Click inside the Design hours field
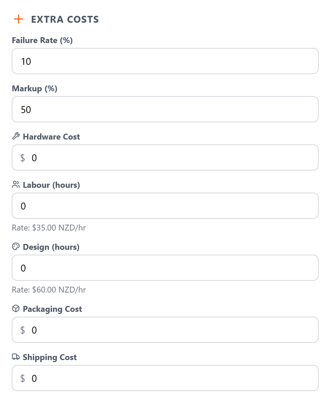Image resolution: width=329 pixels, height=399 pixels. coord(165,268)
